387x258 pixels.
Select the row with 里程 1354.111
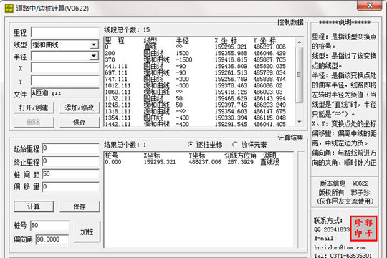click(199, 118)
